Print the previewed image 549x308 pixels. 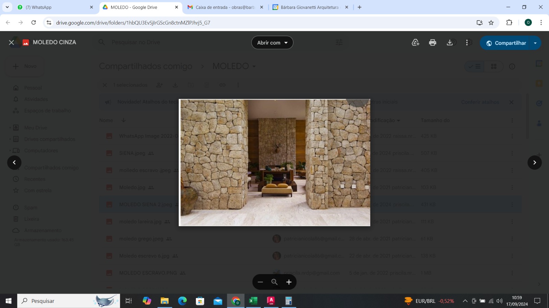(x=432, y=42)
